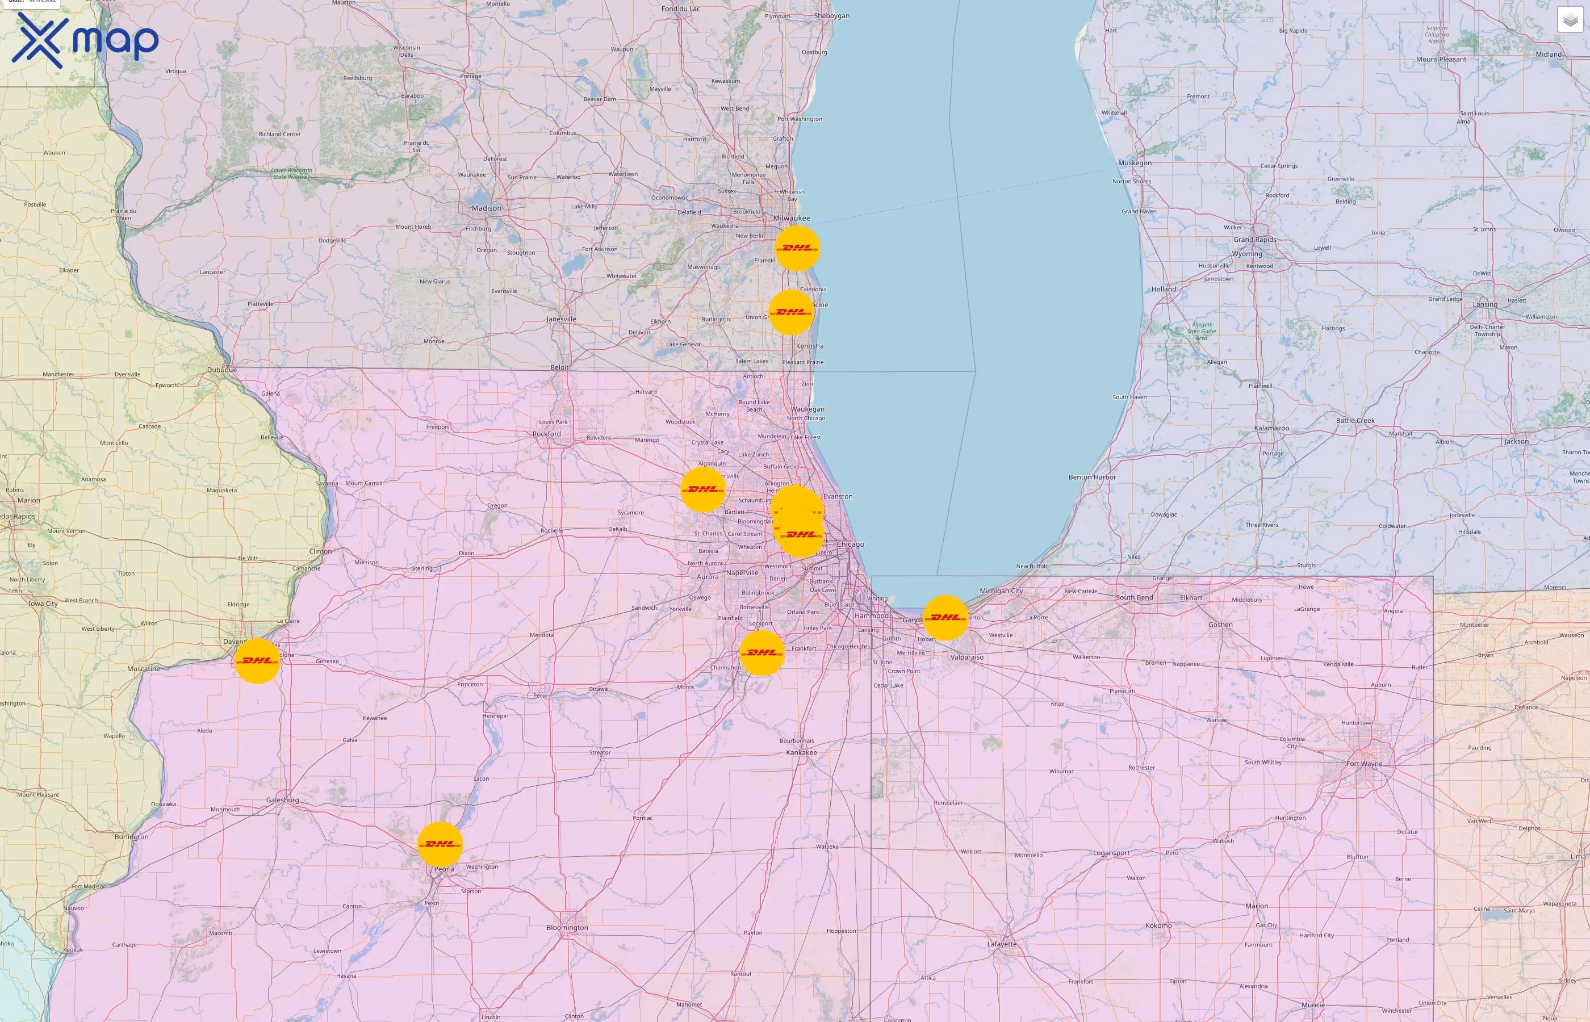Screen dimensions: 1590x1022
Task: Click the Naperville city label
Action: click(742, 573)
